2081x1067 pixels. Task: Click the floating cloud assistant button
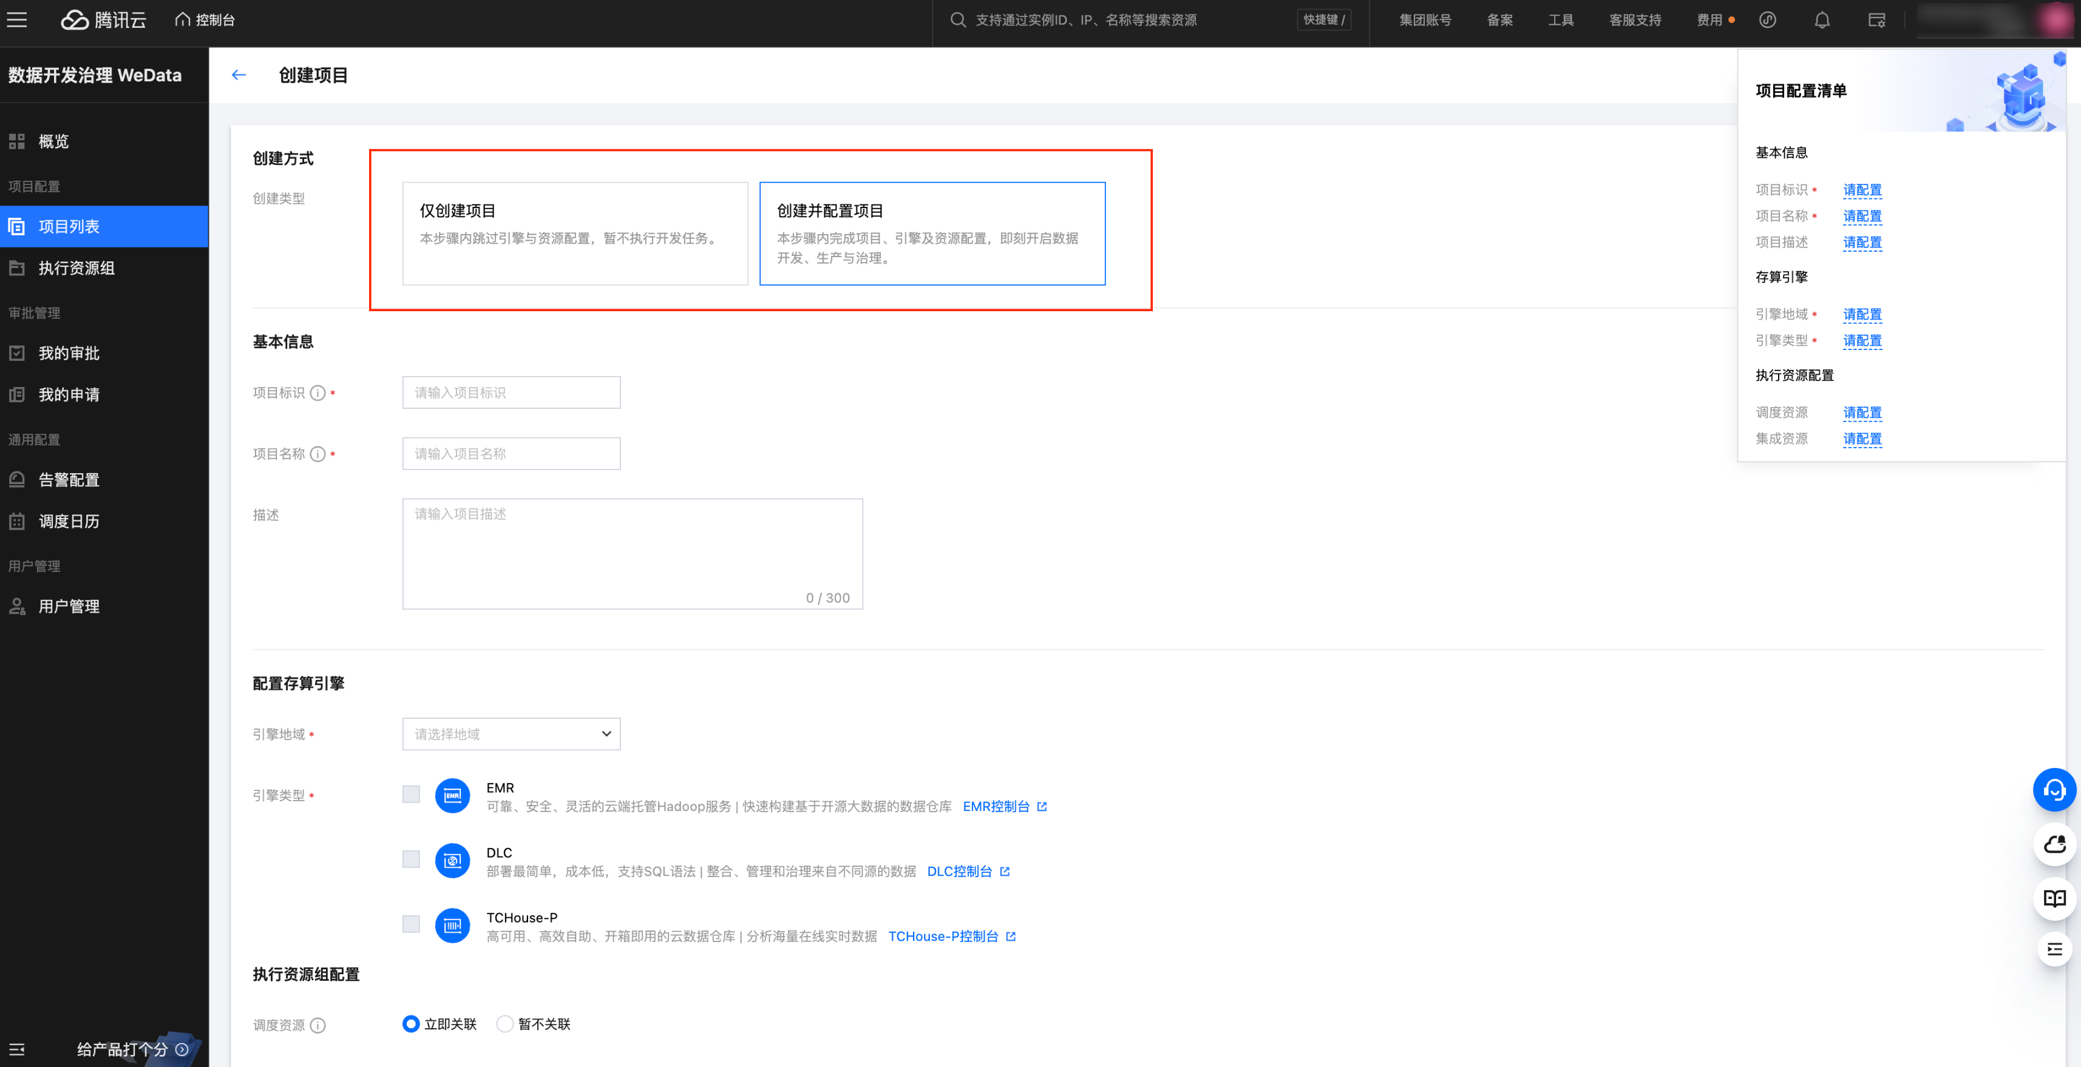pos(2054,845)
